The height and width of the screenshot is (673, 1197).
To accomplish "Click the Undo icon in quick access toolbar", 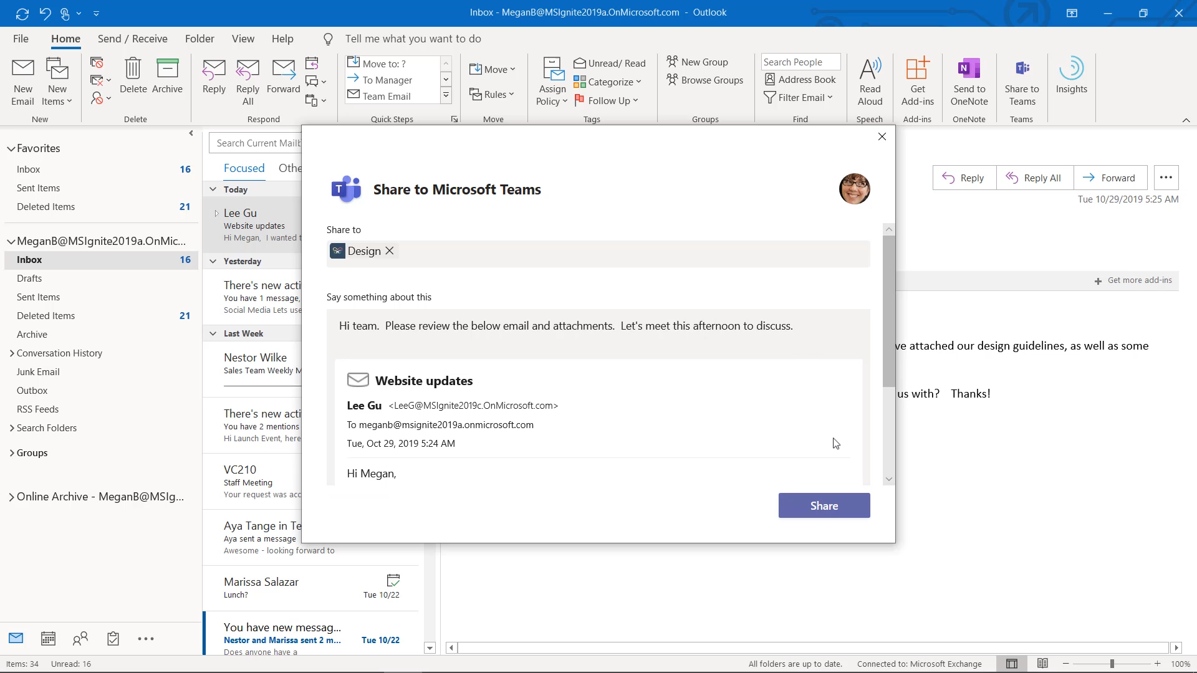I will 45,13.
